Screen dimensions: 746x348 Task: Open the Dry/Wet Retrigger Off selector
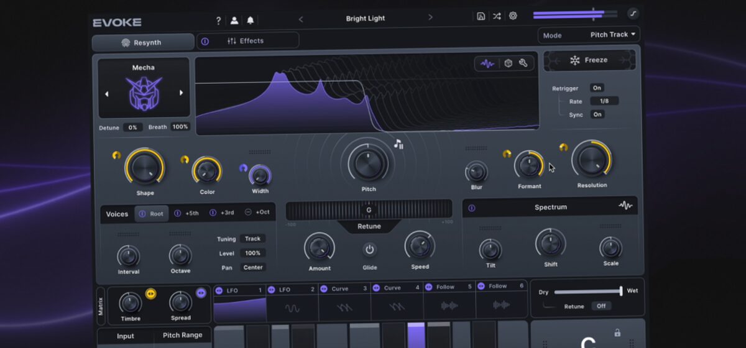click(601, 306)
